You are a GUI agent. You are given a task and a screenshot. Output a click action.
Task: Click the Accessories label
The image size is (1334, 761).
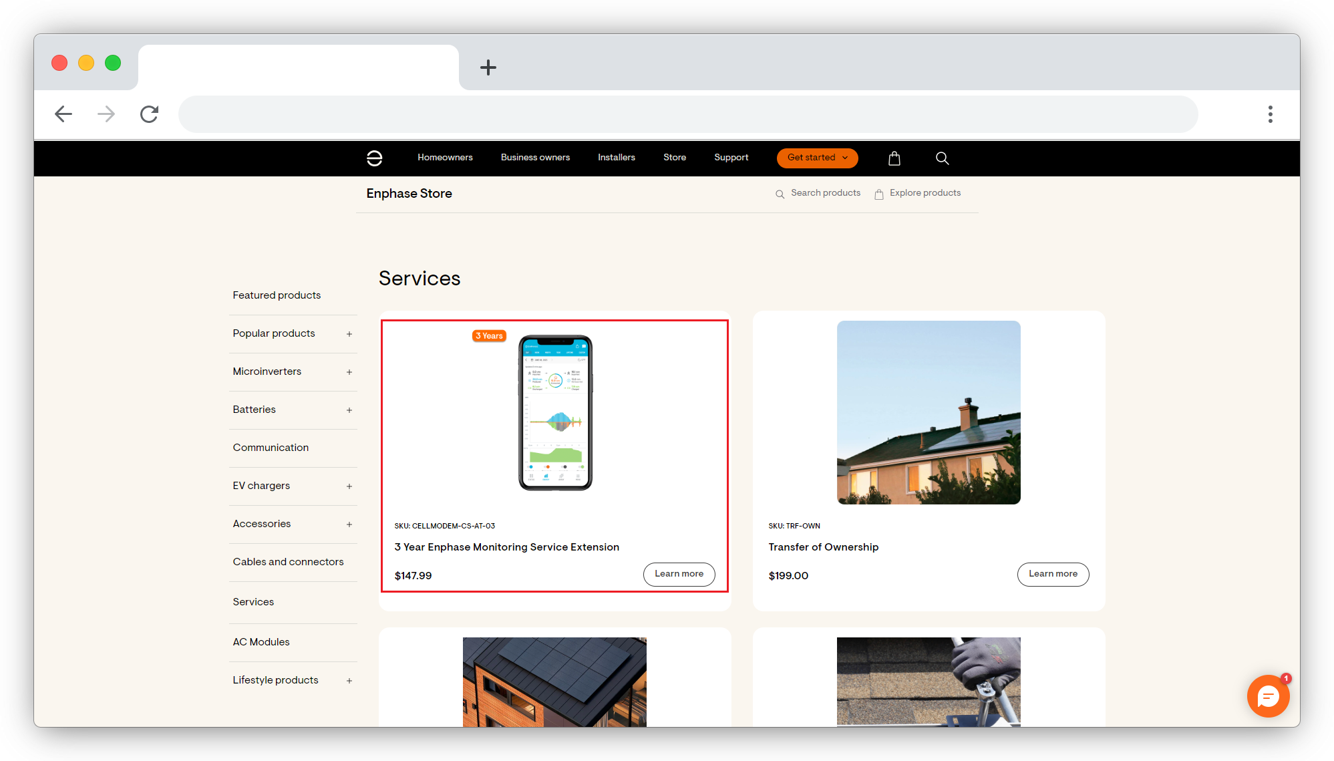pos(262,524)
